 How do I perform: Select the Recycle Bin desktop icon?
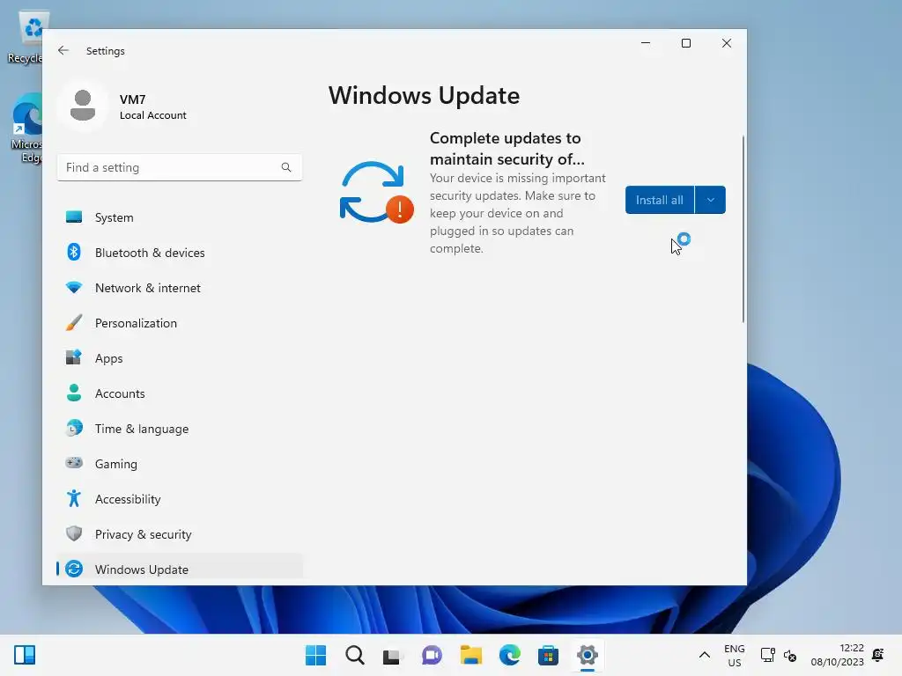click(x=26, y=38)
